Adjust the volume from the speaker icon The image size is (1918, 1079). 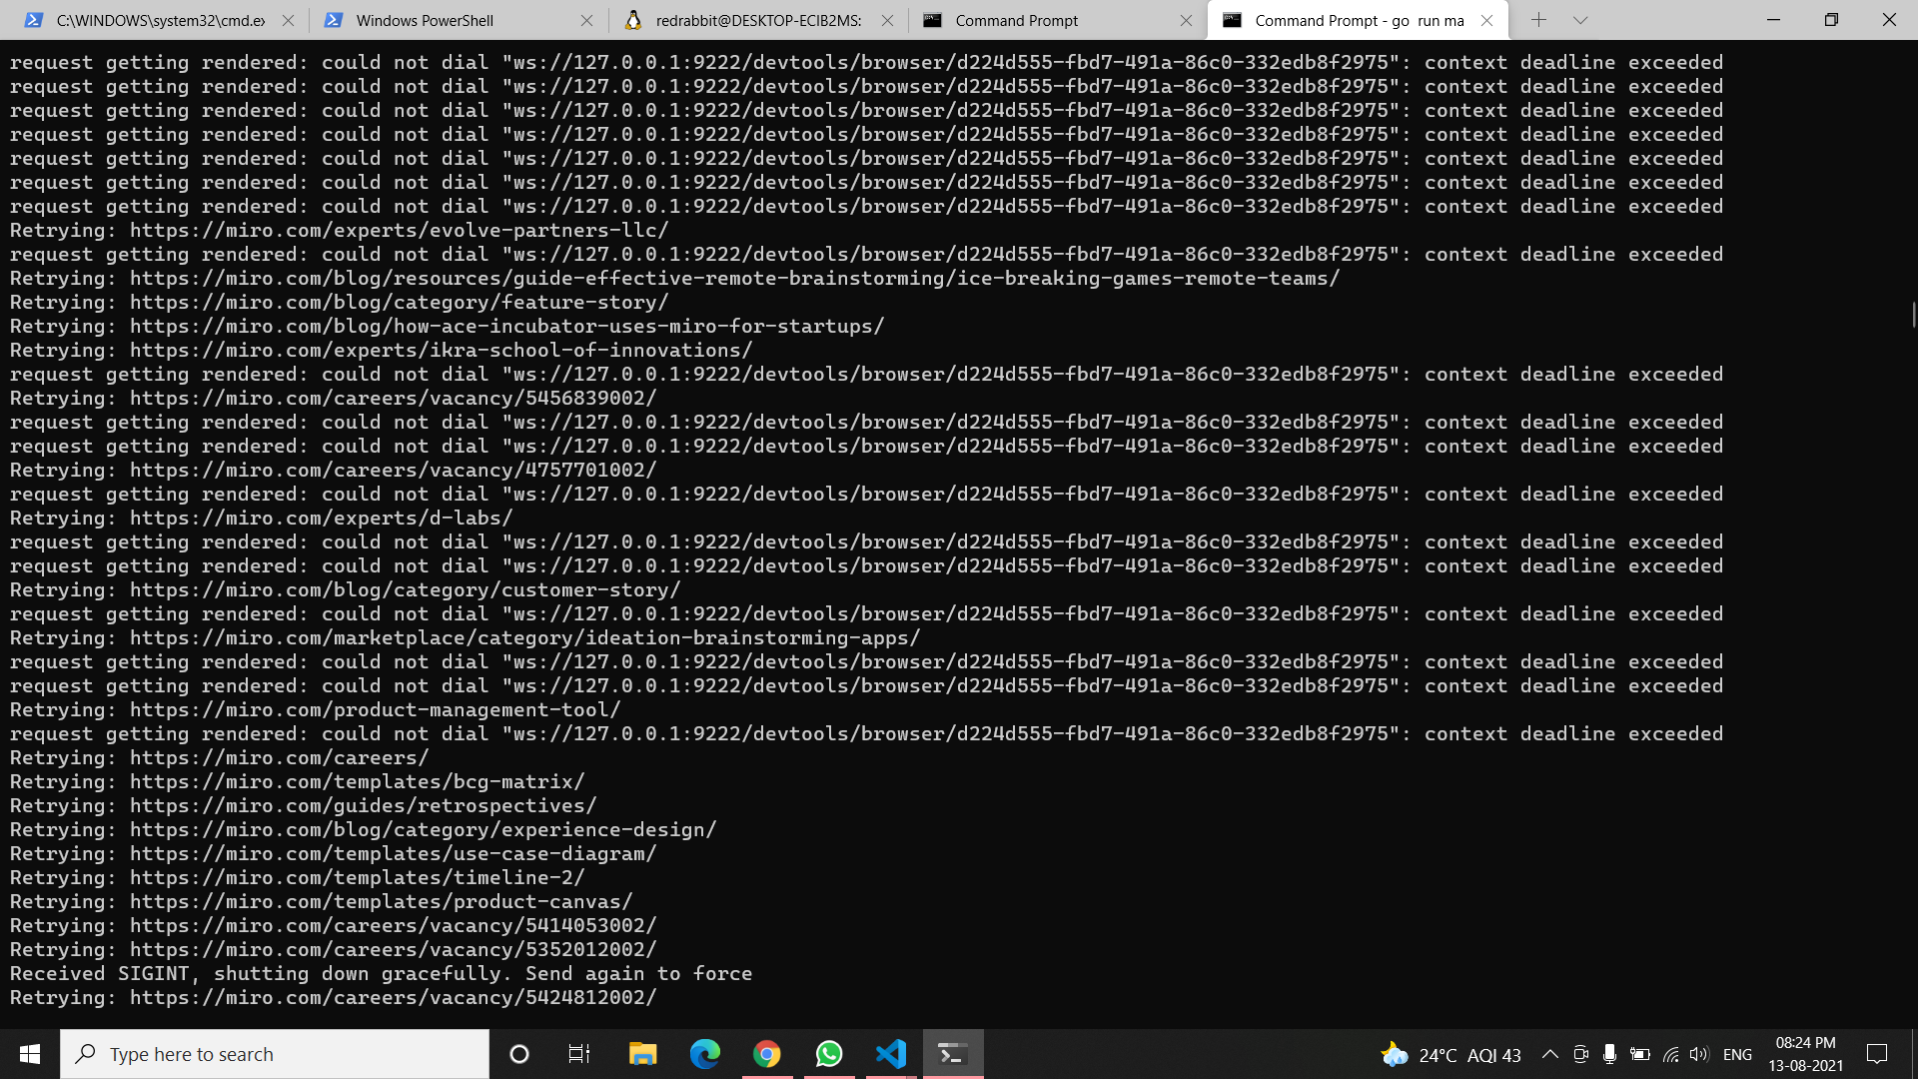click(1698, 1053)
